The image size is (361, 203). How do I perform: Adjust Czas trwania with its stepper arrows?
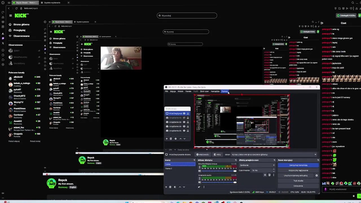point(274,170)
